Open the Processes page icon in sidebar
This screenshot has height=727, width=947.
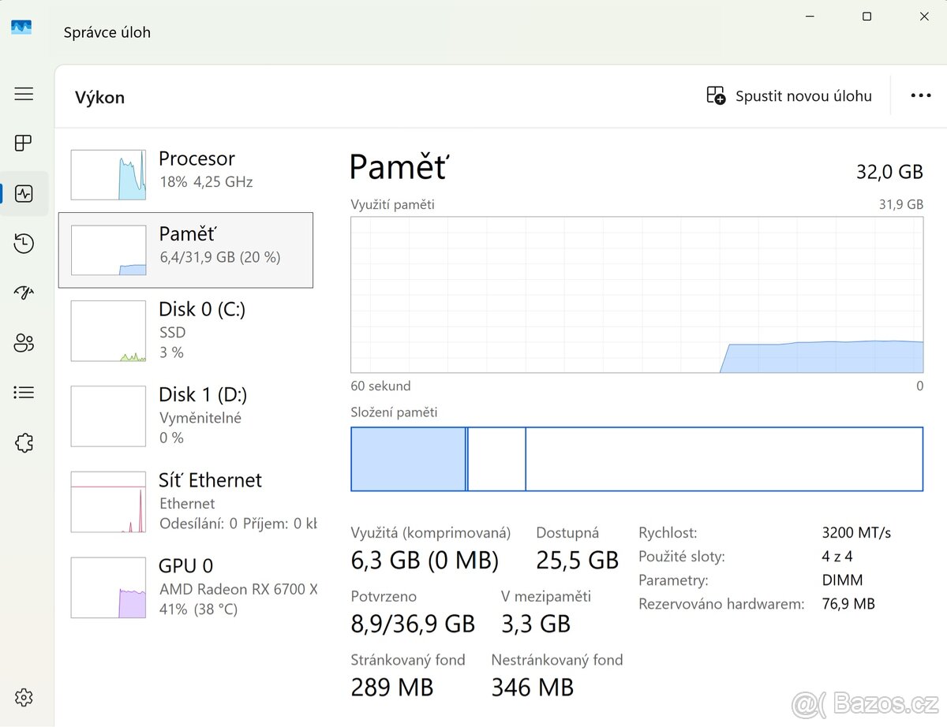coord(24,143)
